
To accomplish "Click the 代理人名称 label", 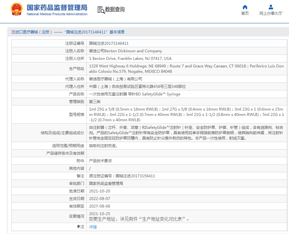I will click(75, 79).
